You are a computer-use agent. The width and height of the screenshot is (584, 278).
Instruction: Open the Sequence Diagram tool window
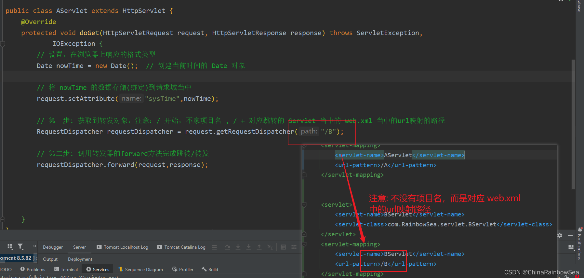tap(140, 269)
